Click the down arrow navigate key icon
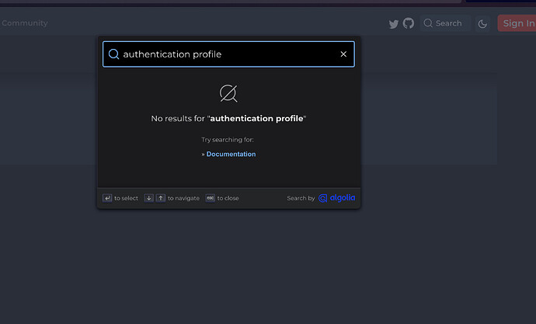 [148, 198]
